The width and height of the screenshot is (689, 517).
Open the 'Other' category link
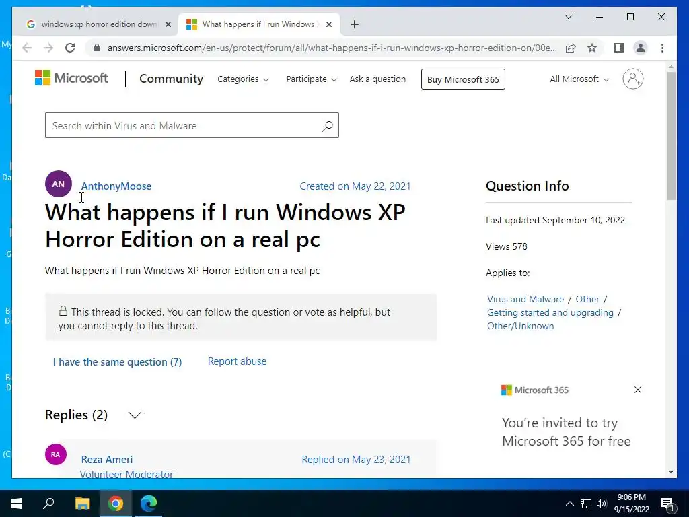pos(587,299)
